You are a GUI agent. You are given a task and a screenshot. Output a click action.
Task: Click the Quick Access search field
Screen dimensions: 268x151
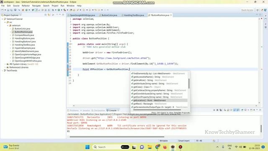pos(247,10)
